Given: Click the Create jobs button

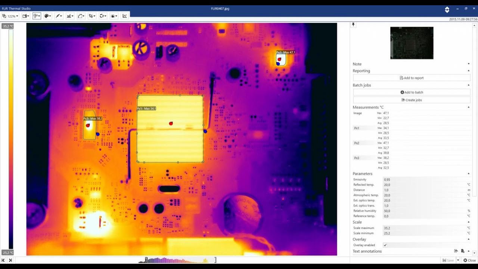Looking at the screenshot, I should click(x=412, y=100).
